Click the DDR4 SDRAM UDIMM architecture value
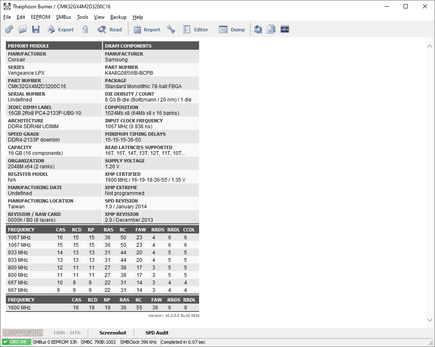Image resolution: width=435 pixels, height=347 pixels. click(33, 127)
